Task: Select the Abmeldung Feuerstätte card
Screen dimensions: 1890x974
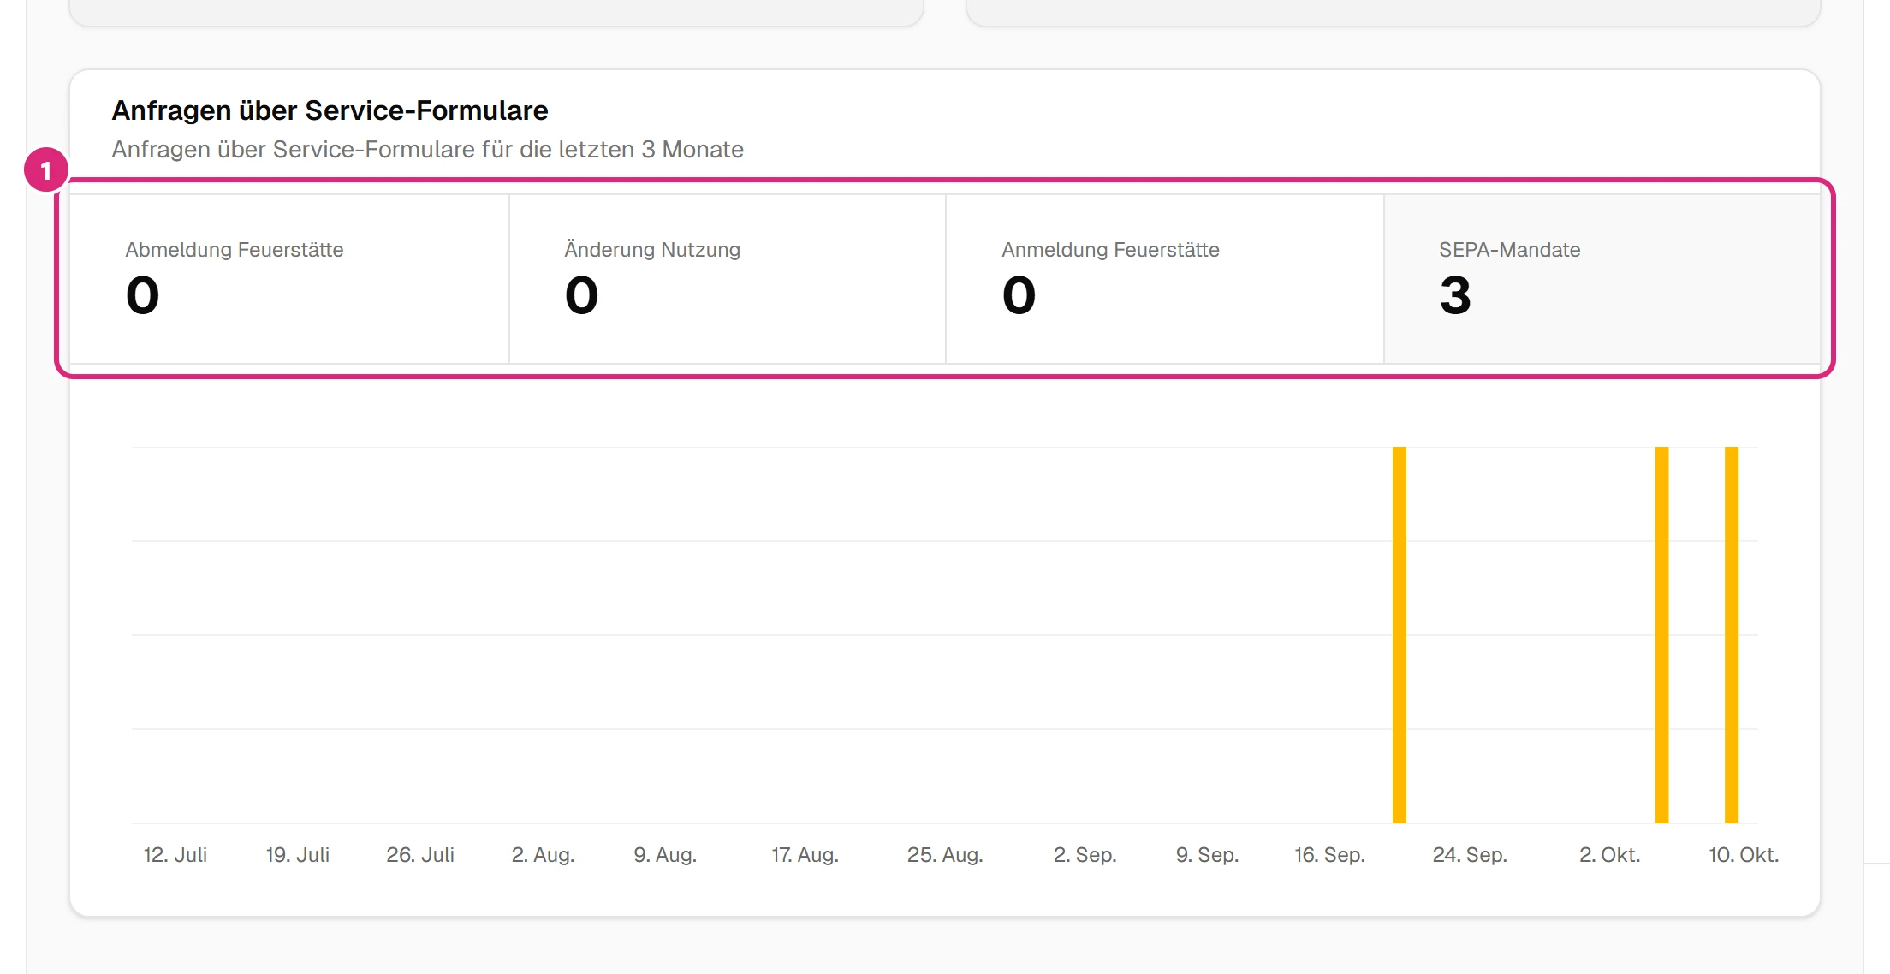Action: (x=289, y=279)
